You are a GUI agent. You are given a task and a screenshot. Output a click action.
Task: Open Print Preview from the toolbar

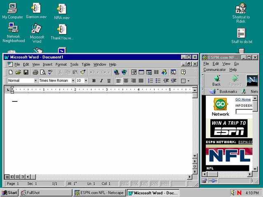43,72
